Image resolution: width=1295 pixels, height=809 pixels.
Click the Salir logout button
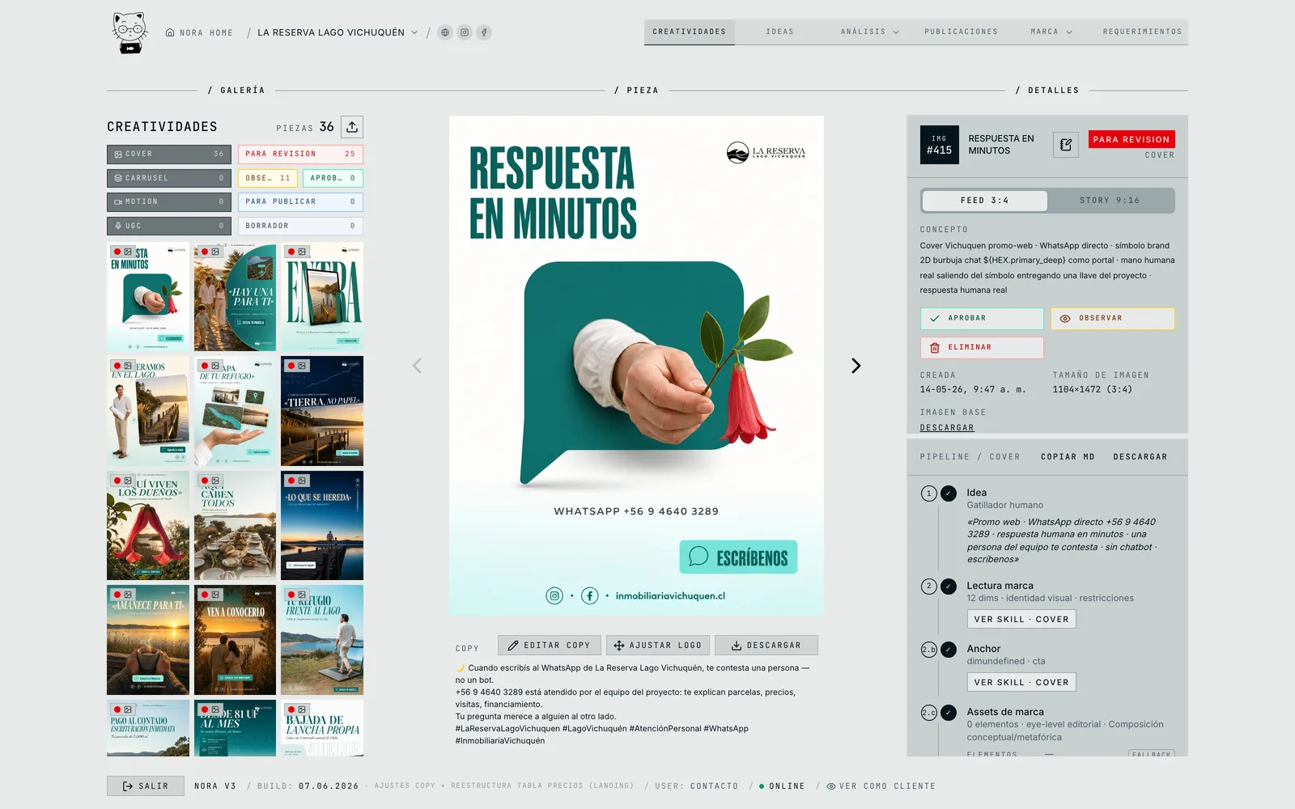146,786
